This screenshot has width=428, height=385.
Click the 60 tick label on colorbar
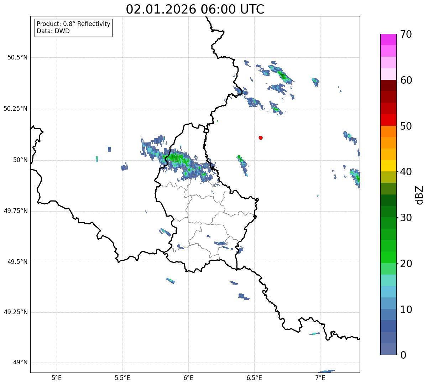click(x=406, y=80)
